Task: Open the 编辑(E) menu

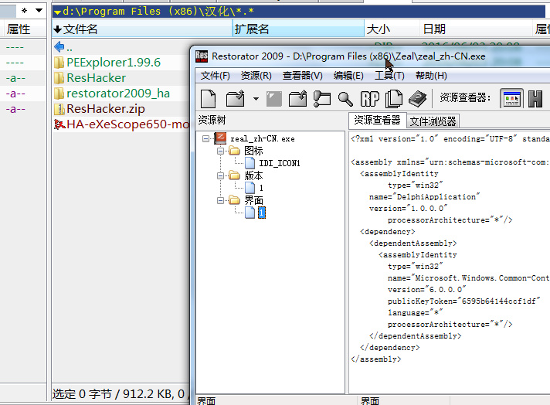Action: [348, 76]
